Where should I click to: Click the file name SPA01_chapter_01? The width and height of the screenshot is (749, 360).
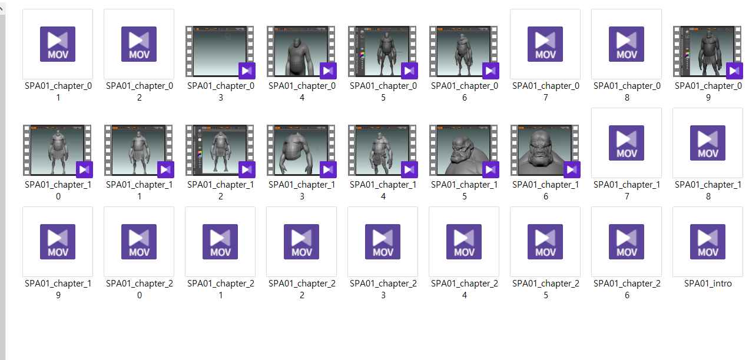[x=58, y=92]
